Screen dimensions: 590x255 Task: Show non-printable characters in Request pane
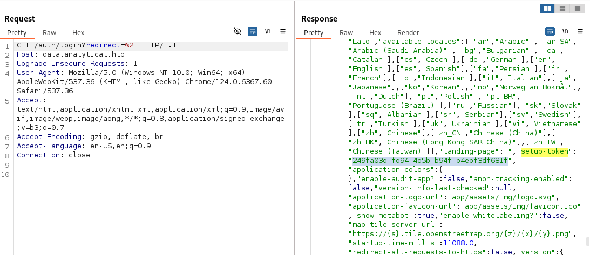click(268, 32)
